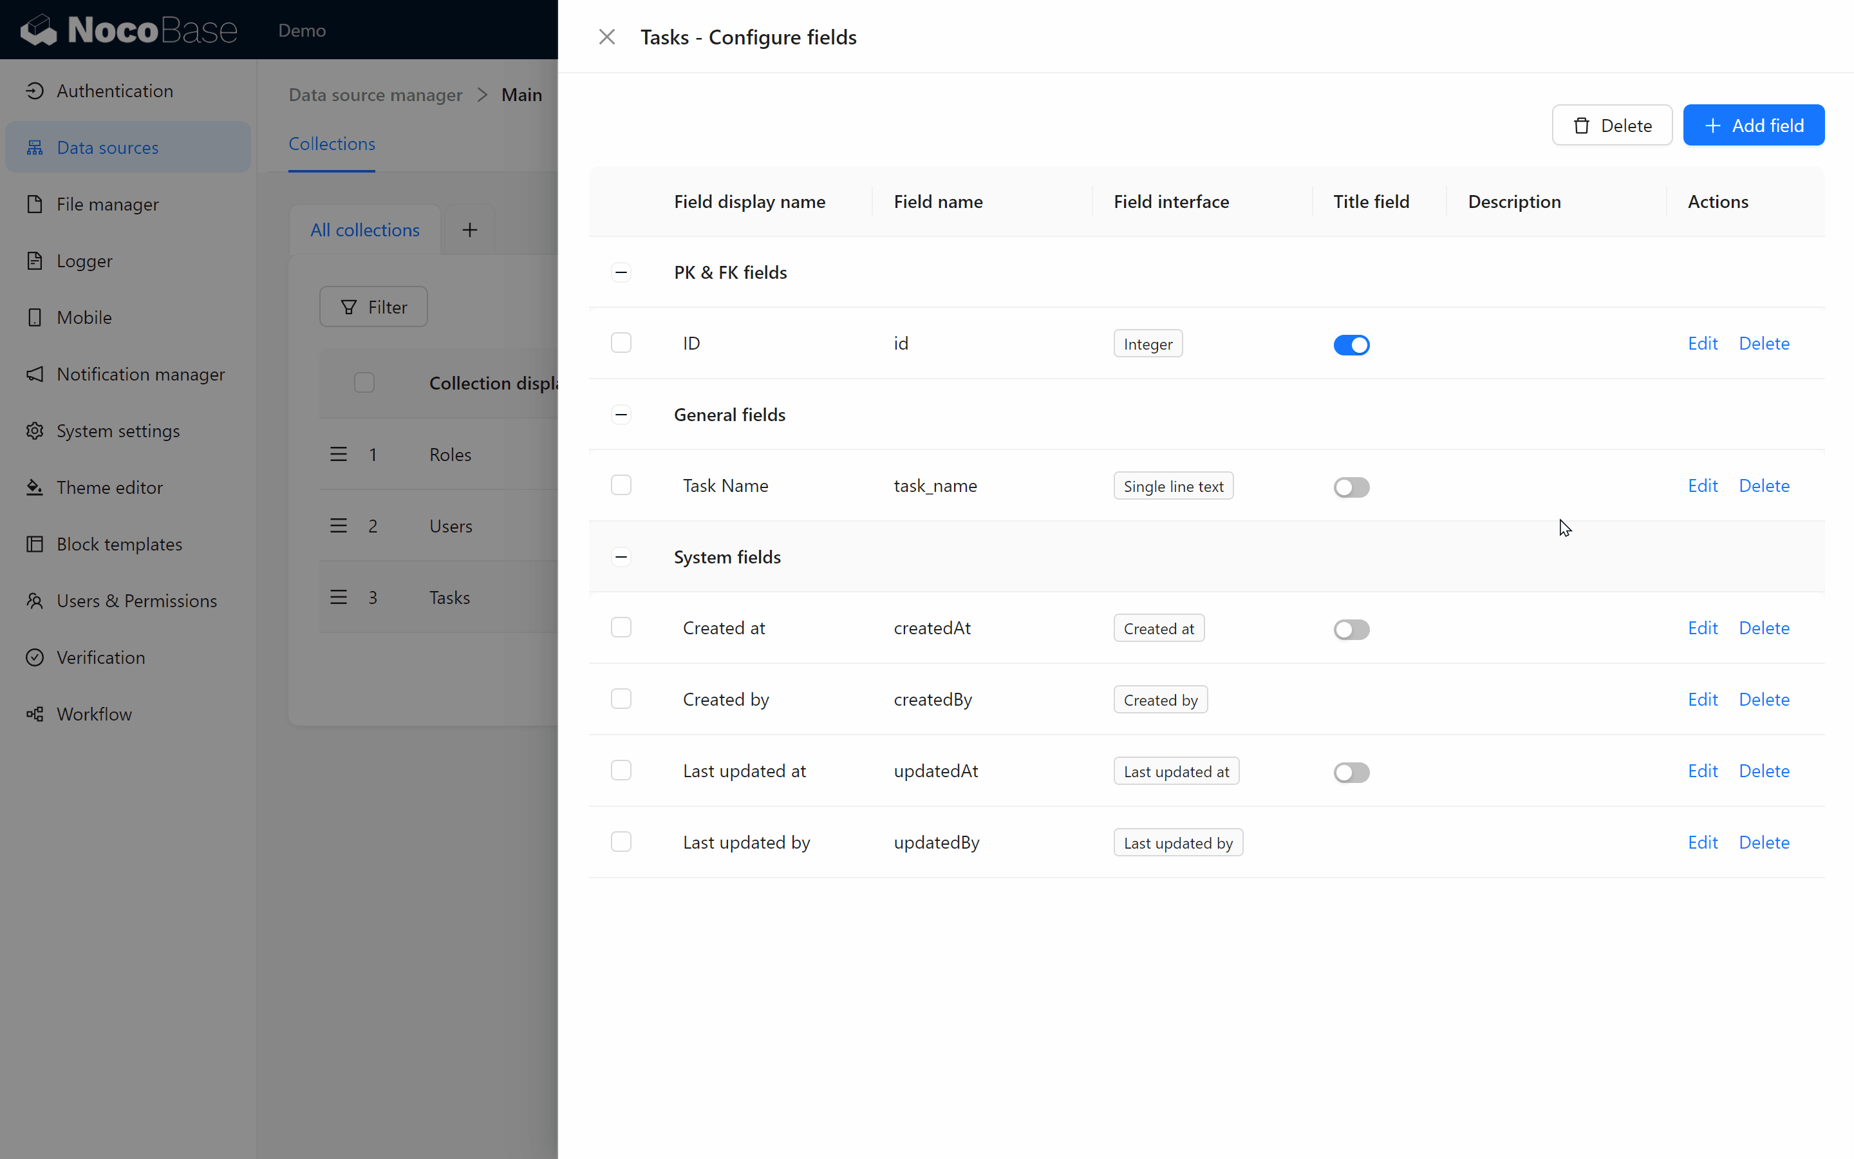The width and height of the screenshot is (1854, 1159).
Task: Open the Authentication settings
Action: tap(113, 90)
